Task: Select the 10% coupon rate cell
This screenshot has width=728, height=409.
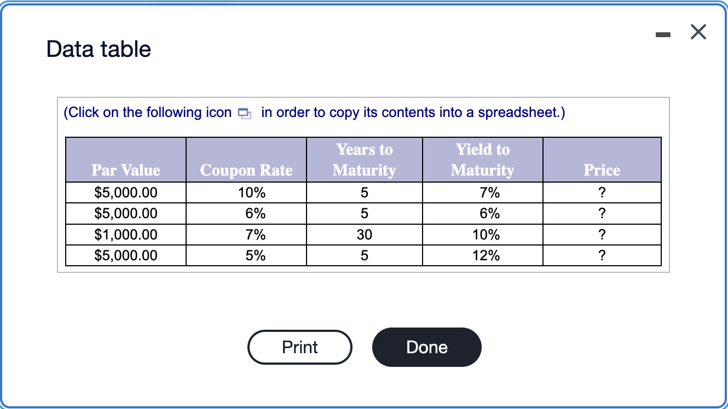Action: (246, 192)
